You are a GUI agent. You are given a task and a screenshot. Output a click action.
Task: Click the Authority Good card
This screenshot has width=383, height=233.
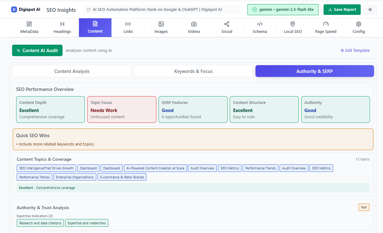[336, 110]
